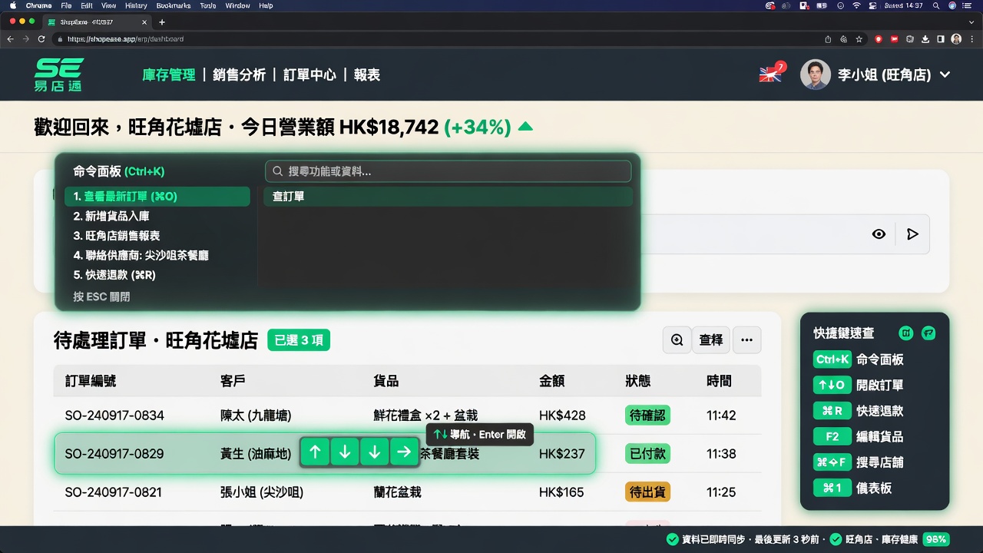
Task: Click 李小姐 profile avatar photo
Action: pos(815,75)
